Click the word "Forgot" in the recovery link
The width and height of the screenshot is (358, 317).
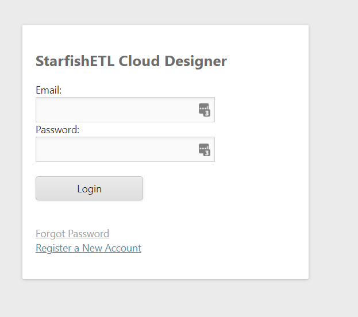pyautogui.click(x=51, y=234)
